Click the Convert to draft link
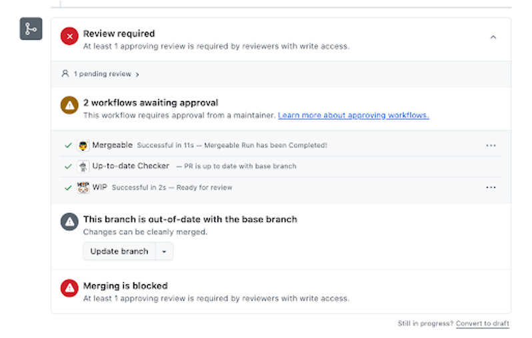Viewport: 532px width, 338px height. [482, 323]
